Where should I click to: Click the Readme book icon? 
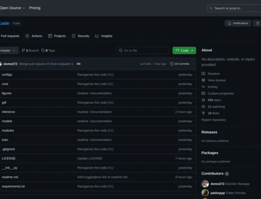pos(203,74)
